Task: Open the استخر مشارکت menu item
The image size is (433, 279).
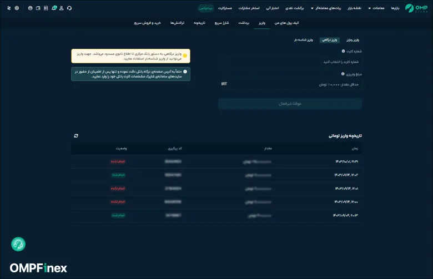Action: coord(249,8)
